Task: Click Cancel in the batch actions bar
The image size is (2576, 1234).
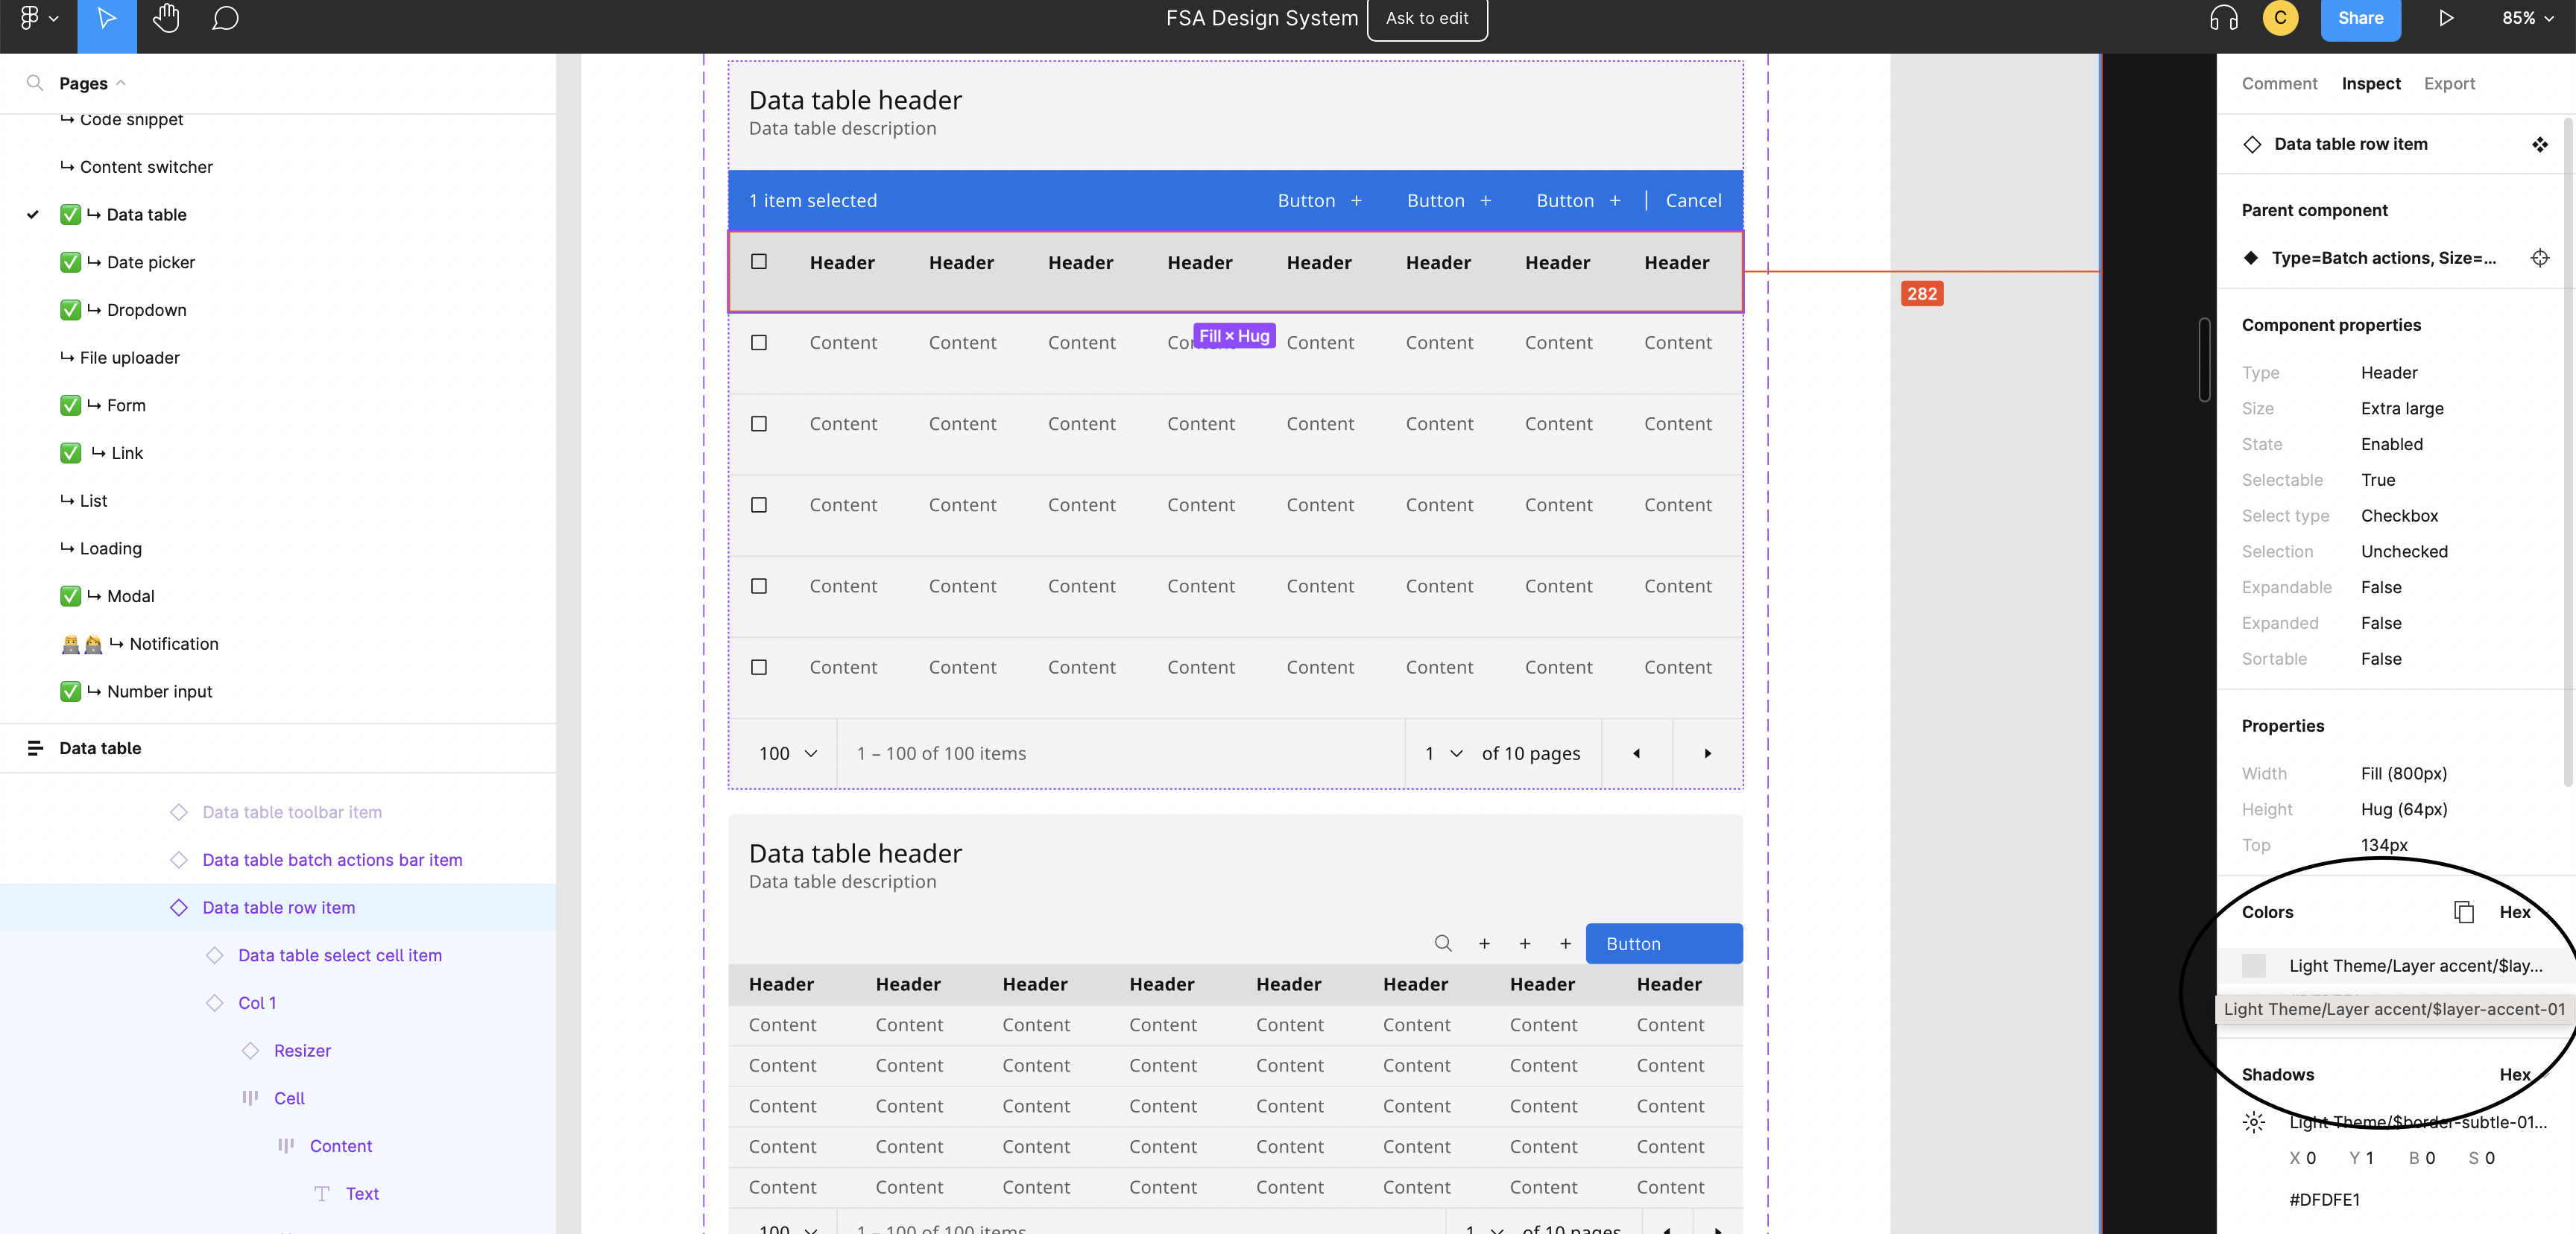Action: [x=1693, y=201]
